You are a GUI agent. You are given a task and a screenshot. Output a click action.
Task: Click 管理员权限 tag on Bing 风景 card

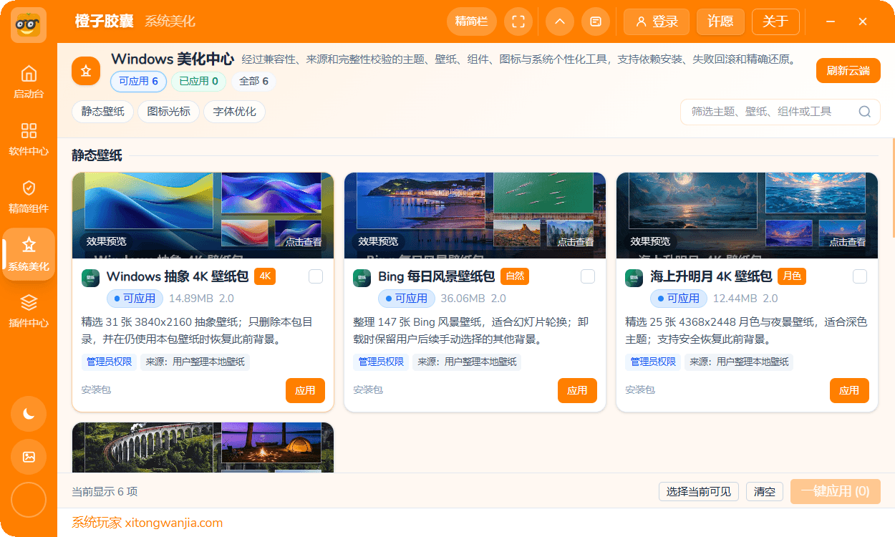point(382,362)
